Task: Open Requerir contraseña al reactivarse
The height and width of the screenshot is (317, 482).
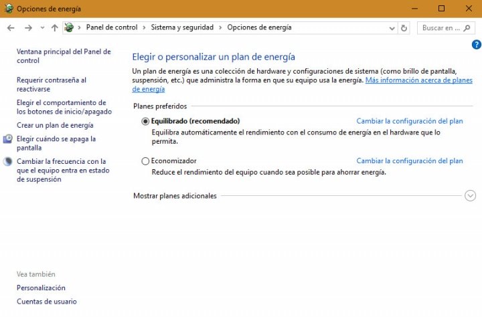Action: tap(52, 84)
